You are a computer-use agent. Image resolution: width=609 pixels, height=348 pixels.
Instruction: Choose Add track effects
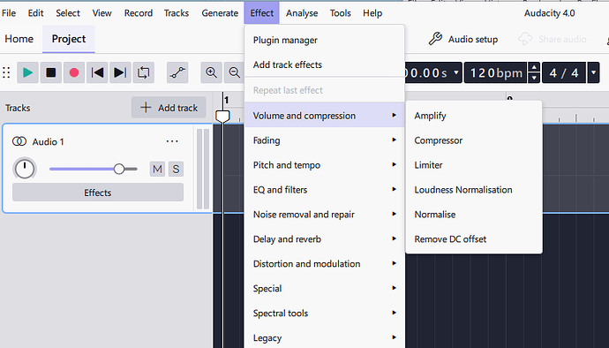(324, 64)
